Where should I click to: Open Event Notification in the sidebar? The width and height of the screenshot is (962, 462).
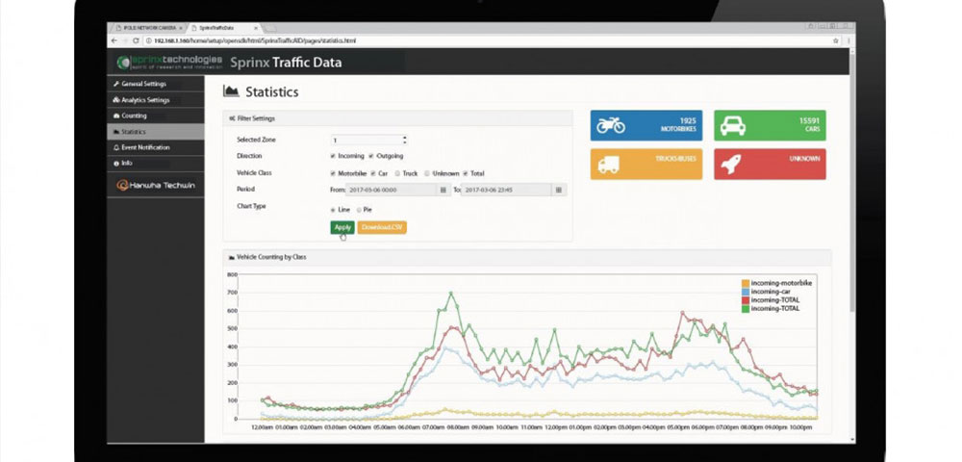(155, 147)
